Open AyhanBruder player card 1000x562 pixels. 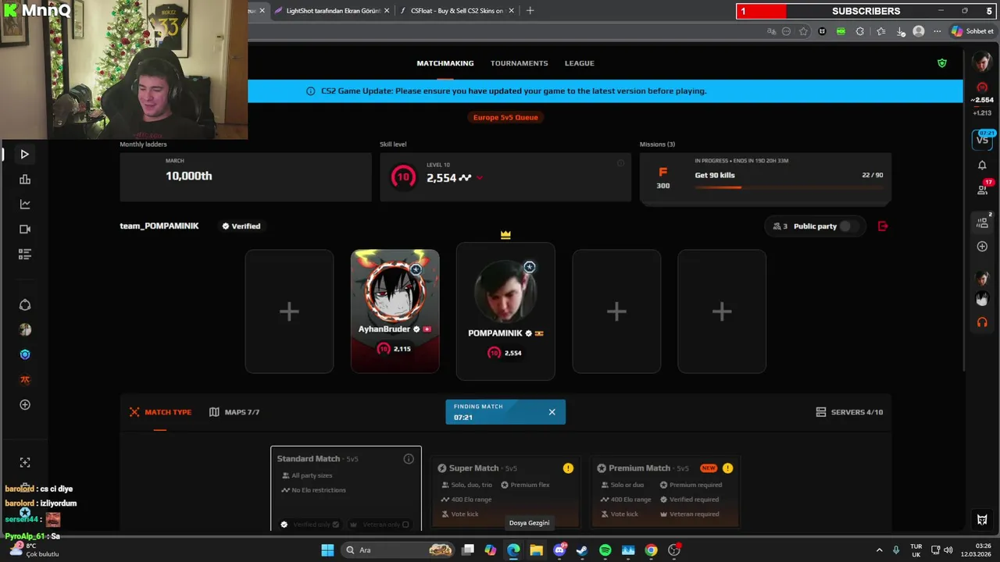pyautogui.click(x=395, y=311)
